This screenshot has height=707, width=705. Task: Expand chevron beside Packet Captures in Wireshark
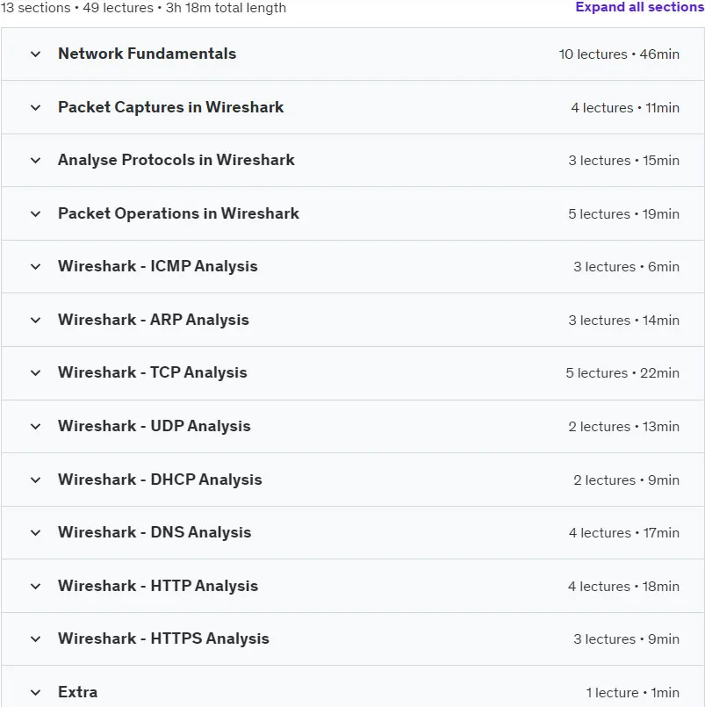tap(36, 107)
